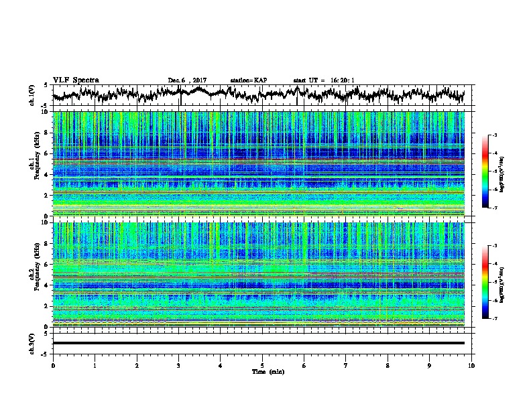The width and height of the screenshot is (531, 410).
Task: Click the ch.1 spectrogram panel
Action: click(259, 163)
